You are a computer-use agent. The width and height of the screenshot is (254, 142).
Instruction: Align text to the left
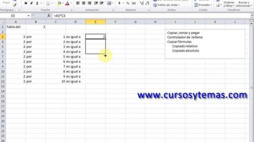coord(78,3)
